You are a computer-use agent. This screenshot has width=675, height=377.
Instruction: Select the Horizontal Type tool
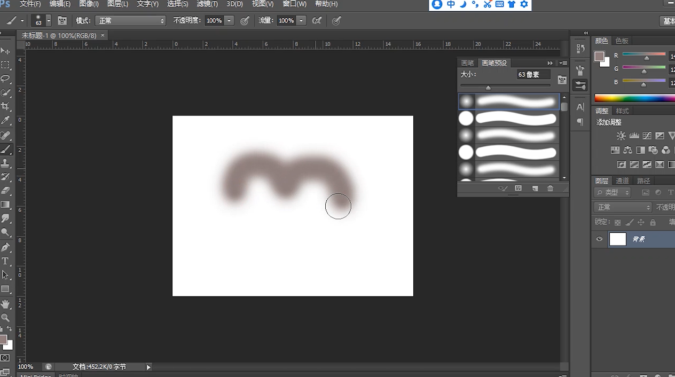(x=5, y=261)
